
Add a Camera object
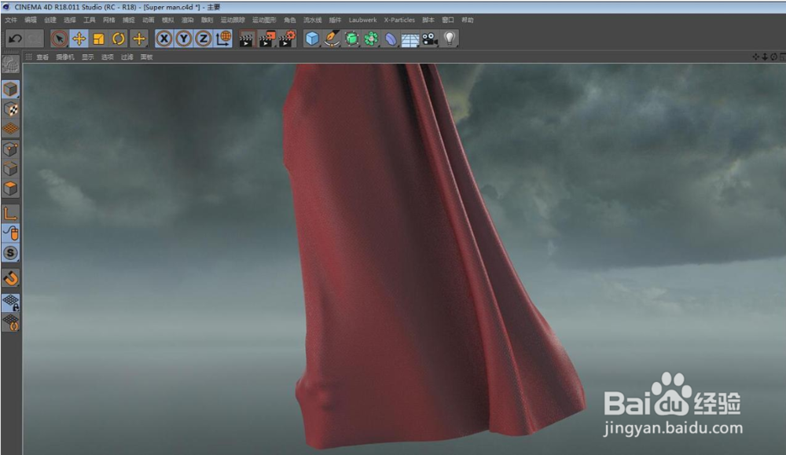[x=430, y=39]
